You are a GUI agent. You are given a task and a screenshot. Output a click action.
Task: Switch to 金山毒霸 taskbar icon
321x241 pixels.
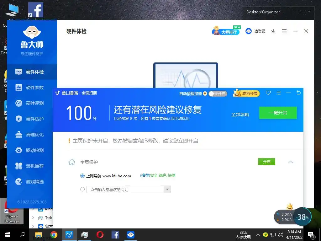click(x=69, y=235)
